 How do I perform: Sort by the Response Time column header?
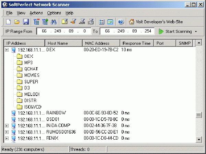(136, 43)
